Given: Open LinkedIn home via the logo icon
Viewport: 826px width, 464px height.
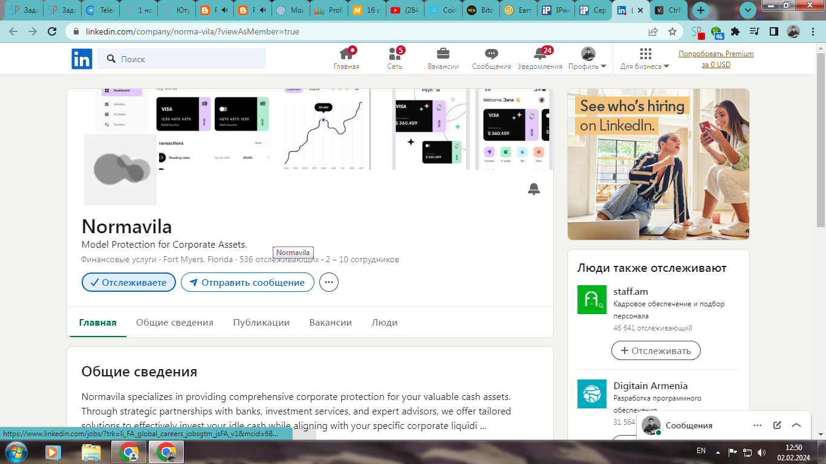Looking at the screenshot, I should 82,59.
